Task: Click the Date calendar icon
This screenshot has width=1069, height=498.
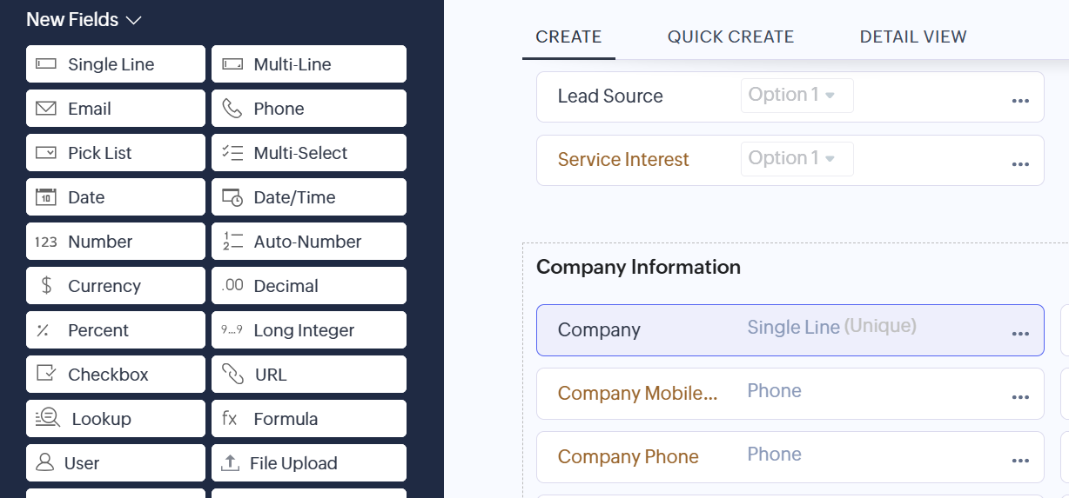Action: 46,197
